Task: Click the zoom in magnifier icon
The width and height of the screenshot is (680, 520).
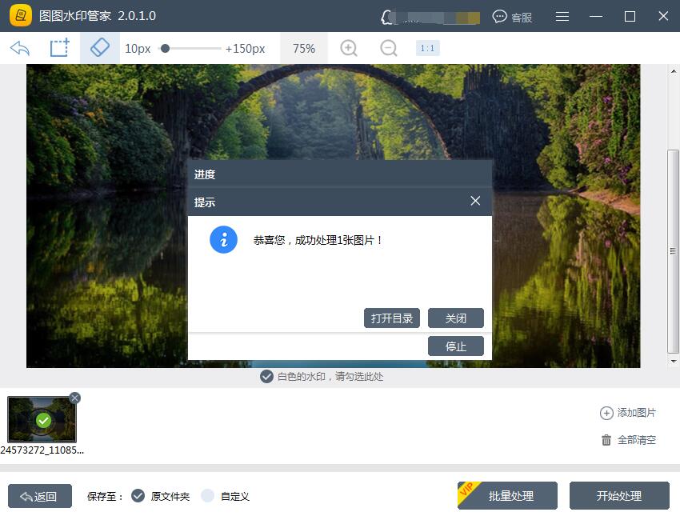Action: coord(349,48)
